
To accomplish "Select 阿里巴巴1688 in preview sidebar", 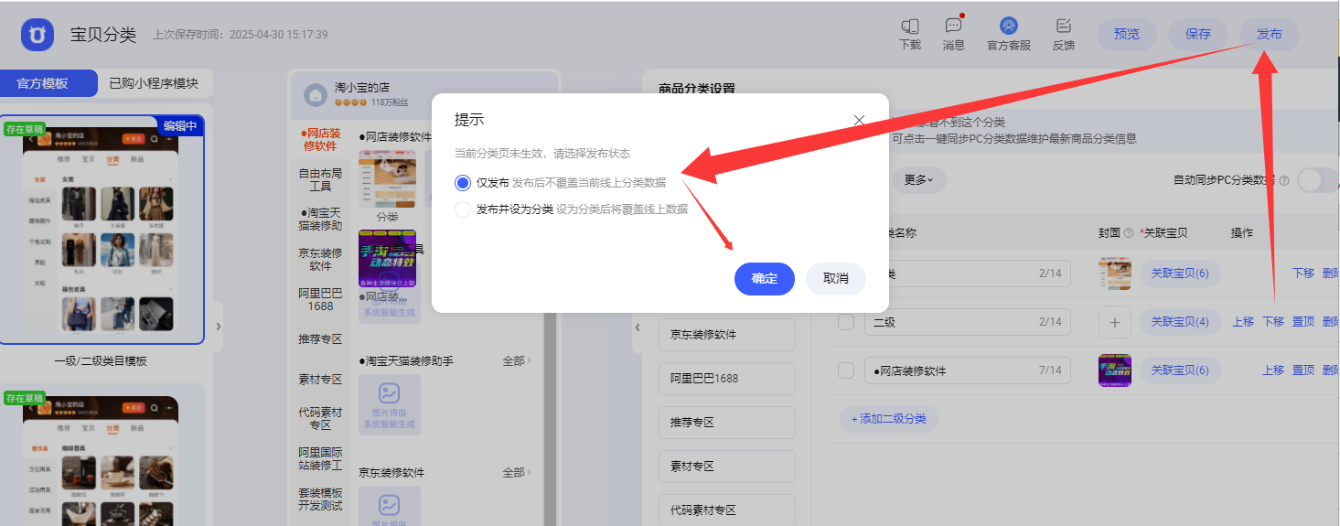I will point(320,299).
